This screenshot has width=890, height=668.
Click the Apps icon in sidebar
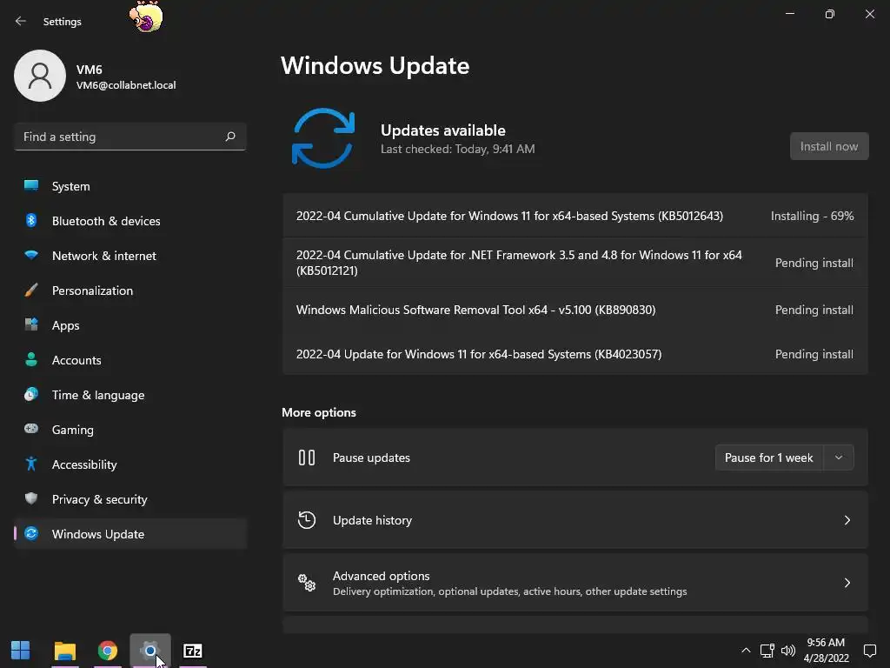tap(31, 325)
